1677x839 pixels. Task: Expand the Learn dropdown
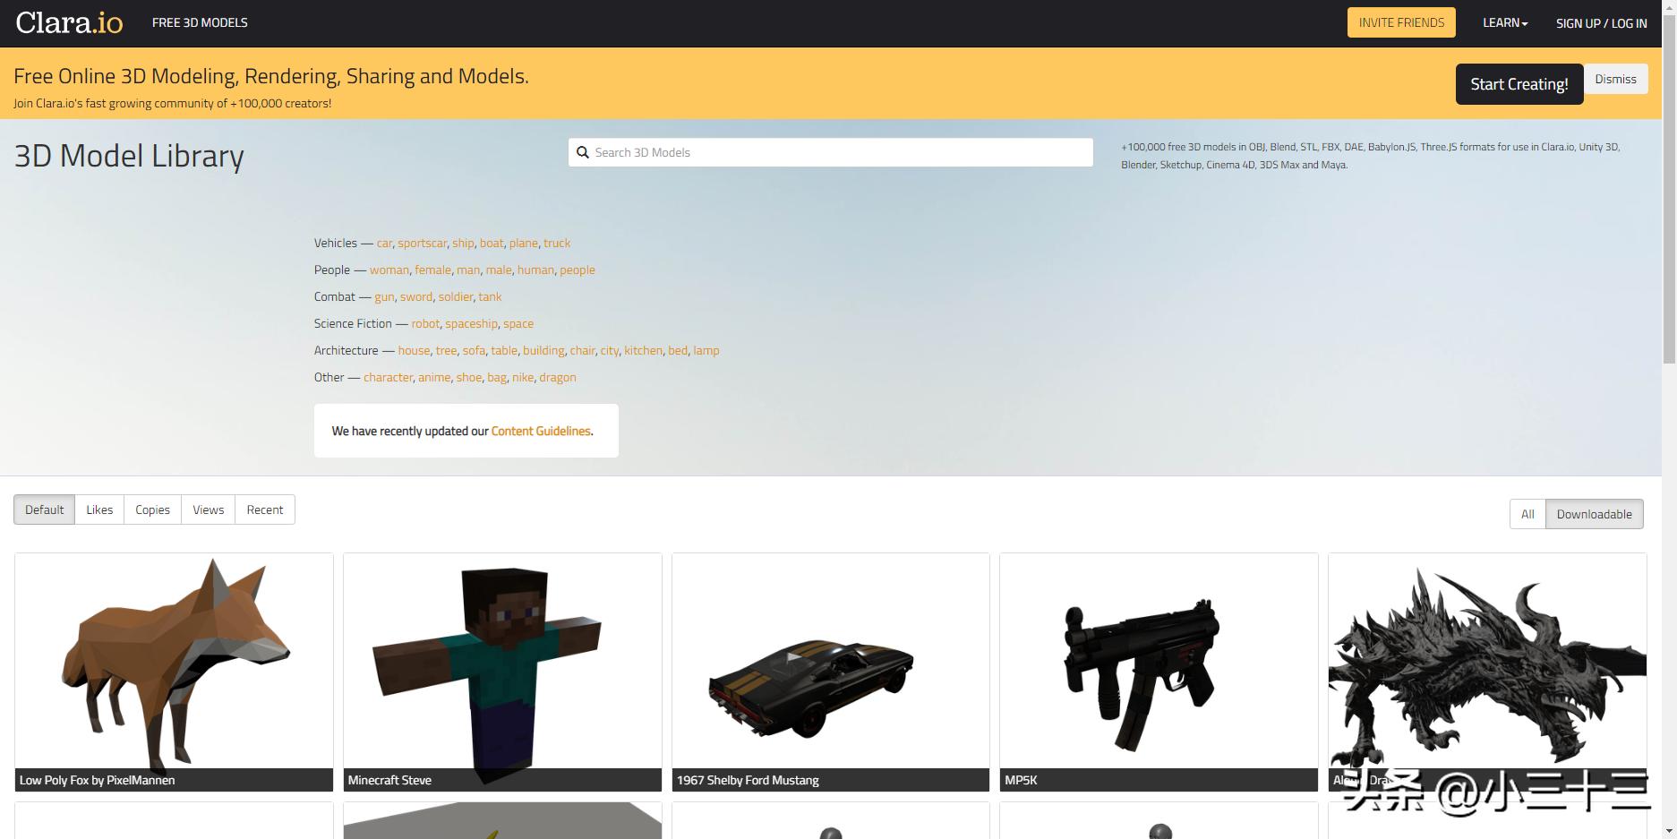coord(1505,22)
